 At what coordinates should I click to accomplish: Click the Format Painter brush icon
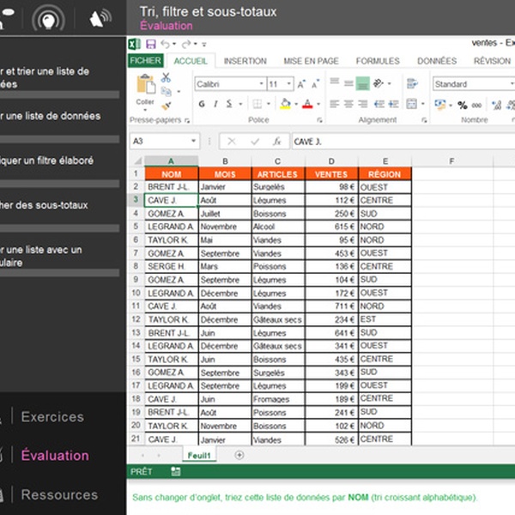pos(167,106)
